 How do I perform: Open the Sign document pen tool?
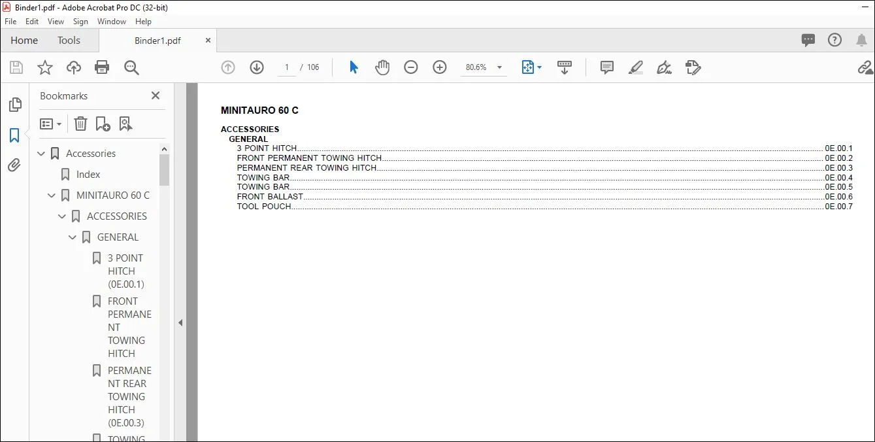point(664,67)
